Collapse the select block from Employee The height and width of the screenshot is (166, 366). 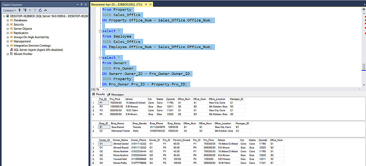point(100,31)
